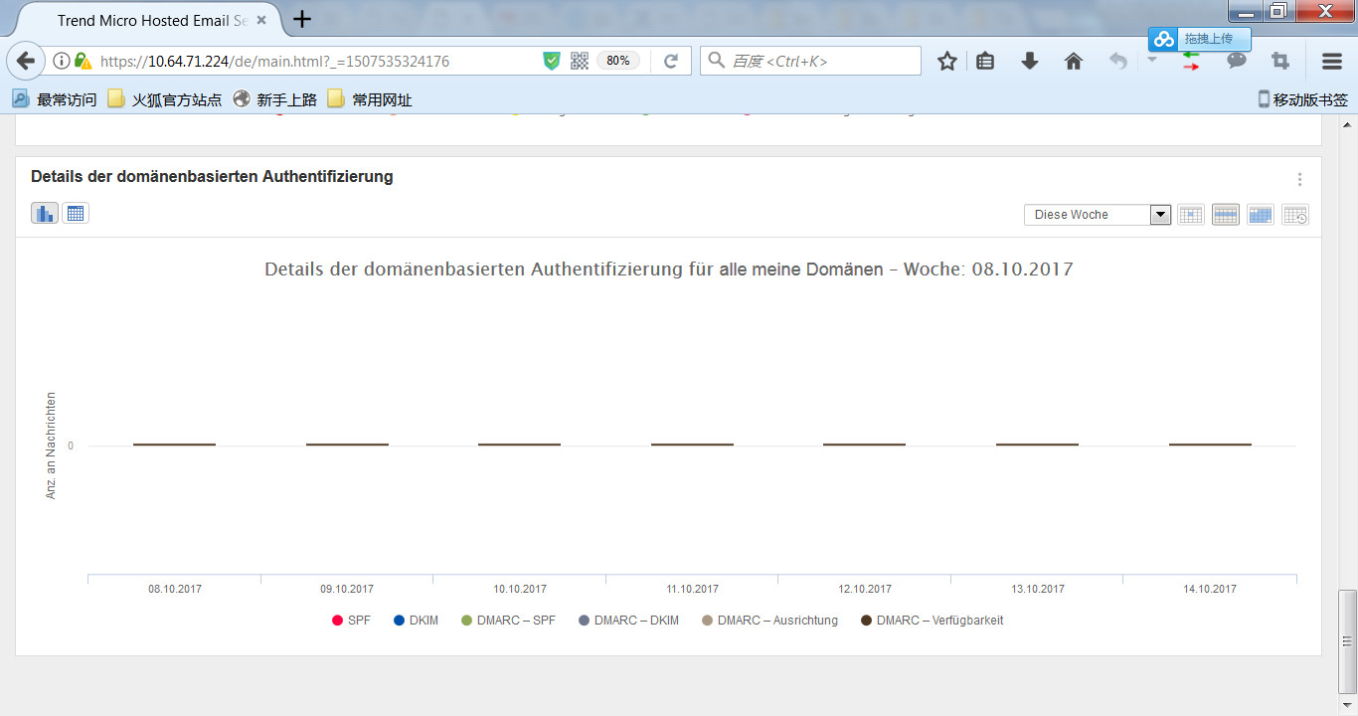Toggle the SPF series in chart legend

351,621
